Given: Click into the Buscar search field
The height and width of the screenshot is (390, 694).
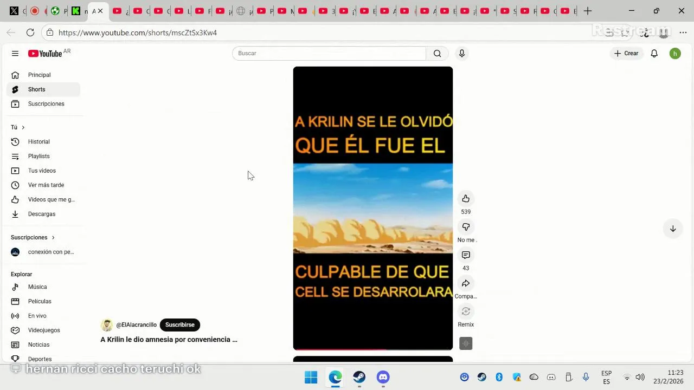Looking at the screenshot, I should (329, 53).
